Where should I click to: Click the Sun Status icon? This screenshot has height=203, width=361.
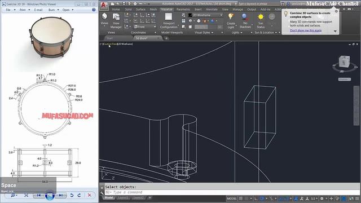261,17
